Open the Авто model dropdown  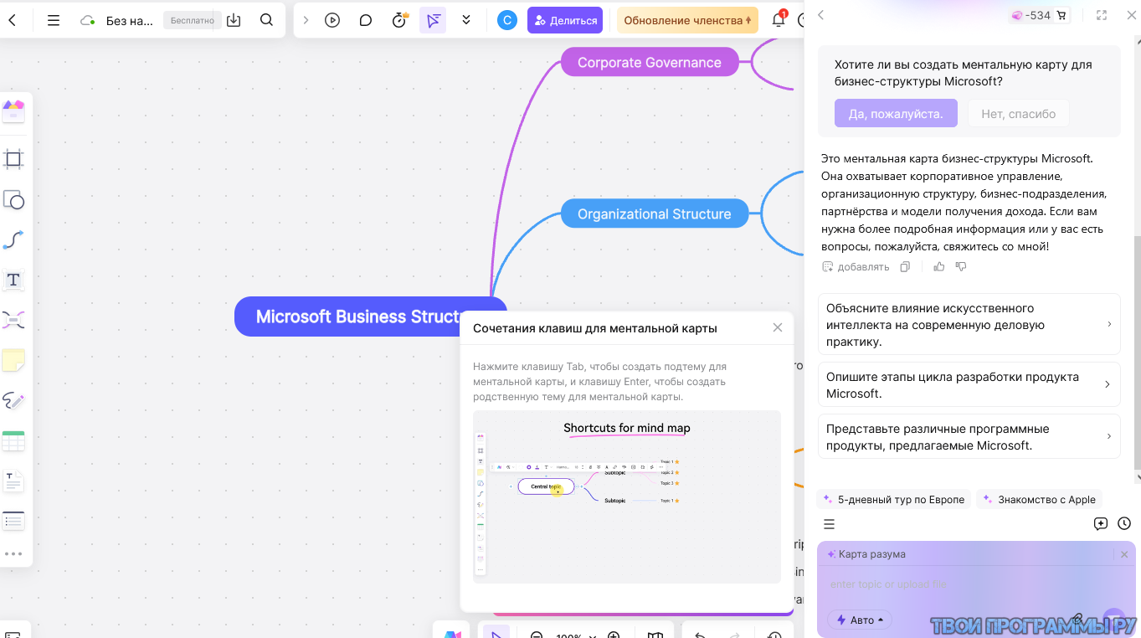point(860,620)
